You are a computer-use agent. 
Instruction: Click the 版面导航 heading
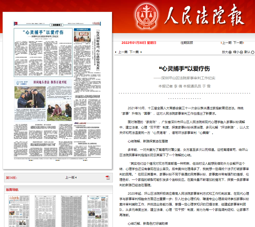pyautogui.click(x=12, y=190)
